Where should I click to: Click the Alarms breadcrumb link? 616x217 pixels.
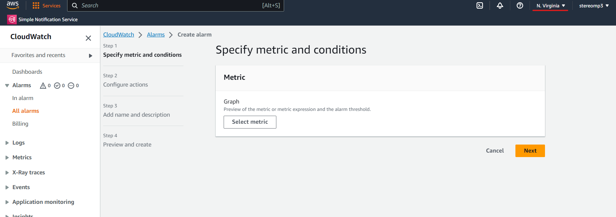156,35
